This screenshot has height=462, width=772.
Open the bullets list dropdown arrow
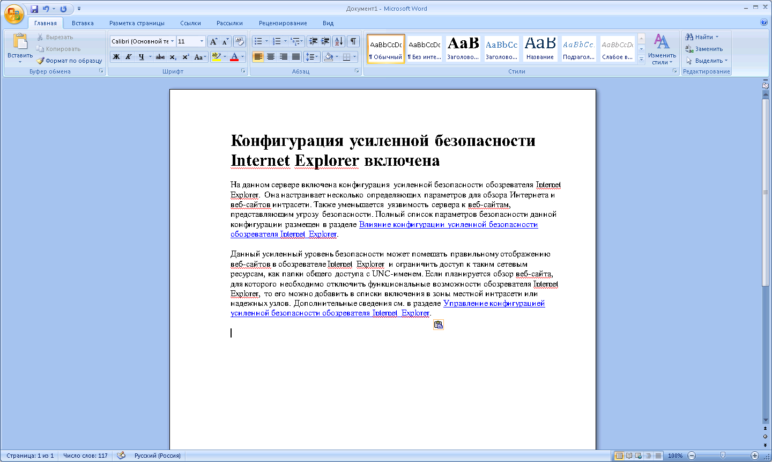click(x=267, y=41)
